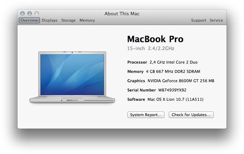Minimize the About This Mac window
This screenshot has height=154, width=244.
[x=30, y=14]
